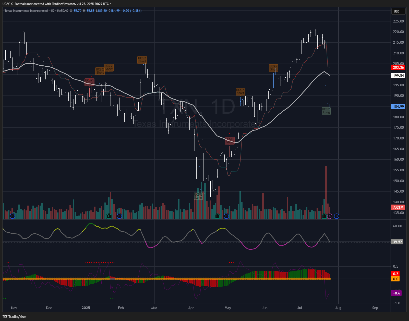Open the late-April earnings E marker

pos(217,216)
